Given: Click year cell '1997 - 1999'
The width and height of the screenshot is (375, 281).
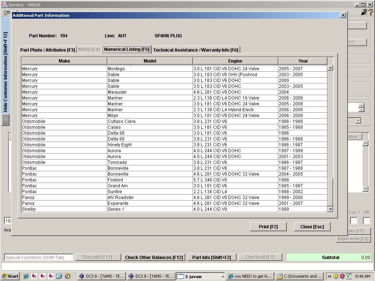Looking at the screenshot, I should pyautogui.click(x=302, y=150).
